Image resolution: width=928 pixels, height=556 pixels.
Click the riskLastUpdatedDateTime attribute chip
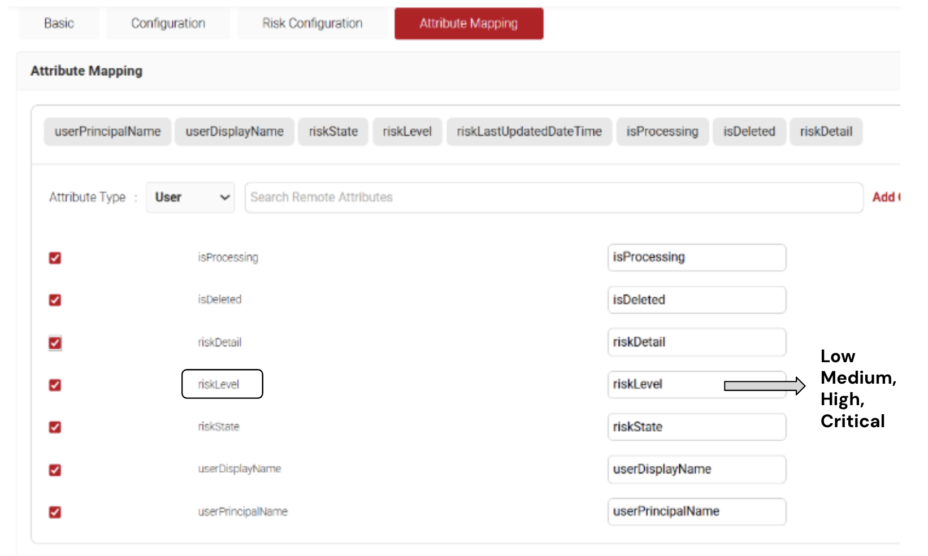(x=529, y=132)
